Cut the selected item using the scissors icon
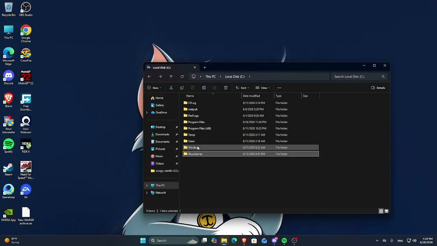The image size is (437, 246). (x=171, y=88)
